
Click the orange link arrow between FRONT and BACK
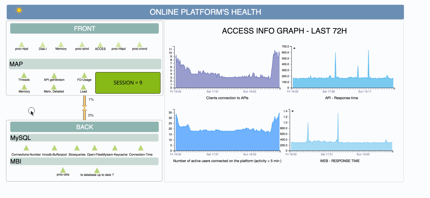point(84,108)
